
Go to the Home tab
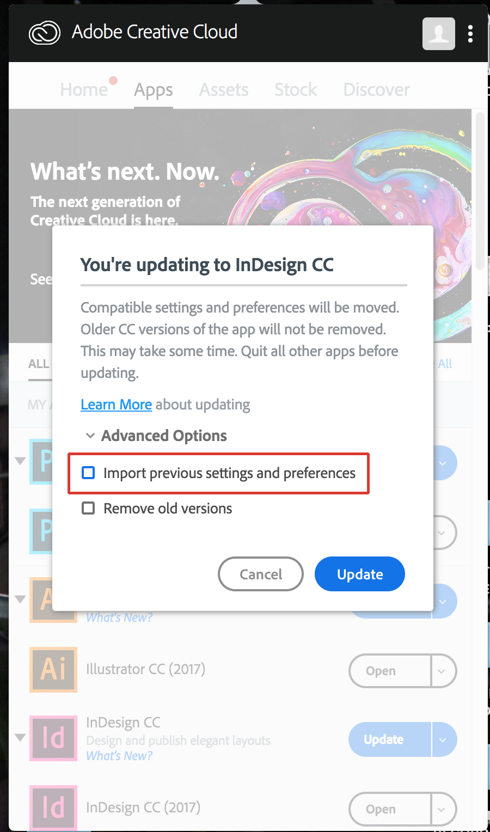(84, 89)
